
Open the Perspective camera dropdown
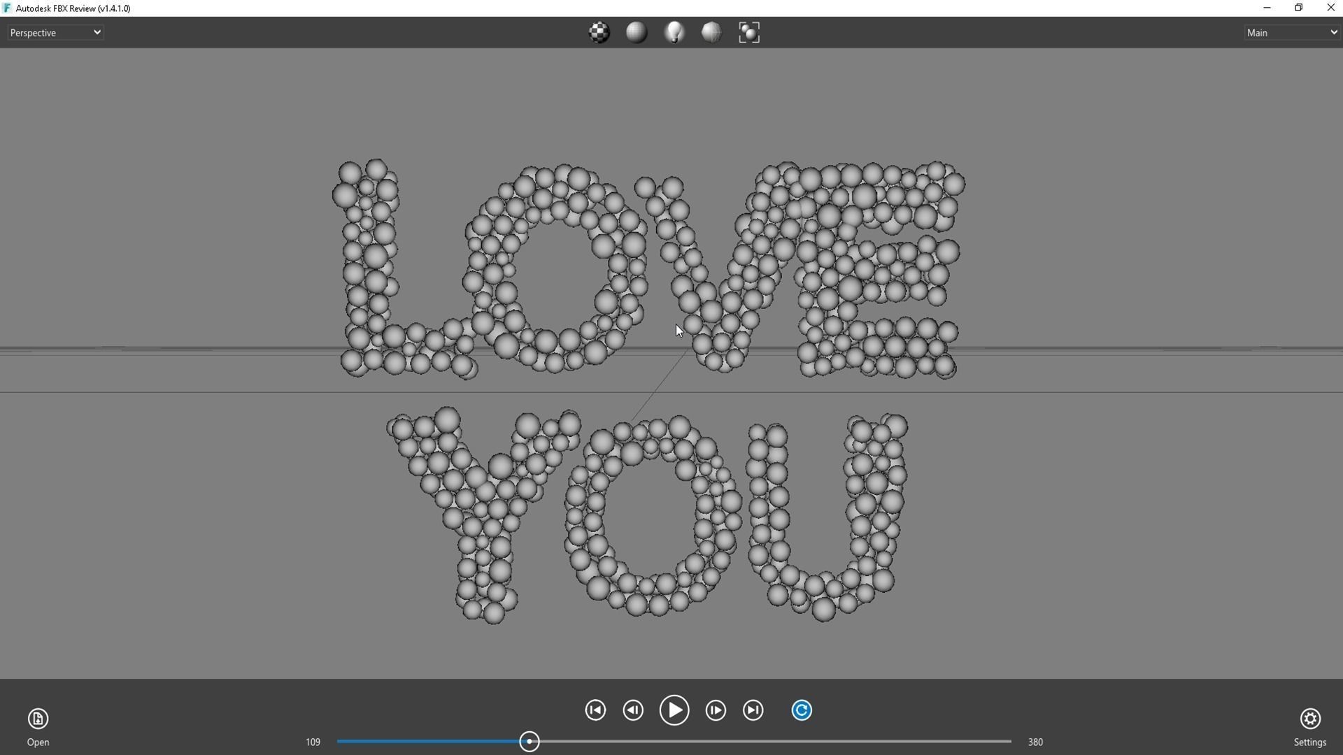point(55,32)
